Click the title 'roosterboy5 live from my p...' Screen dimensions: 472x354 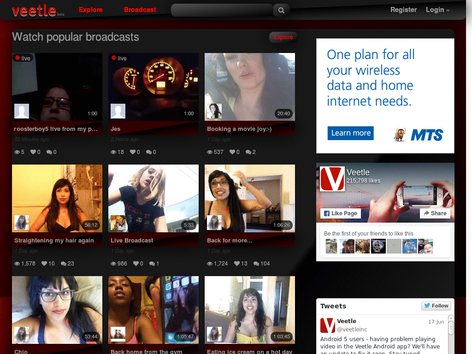click(x=56, y=129)
